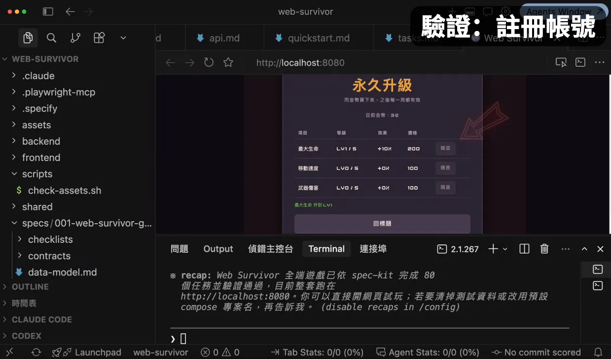
Task: Buy the 武器傷害 upgrade
Action: pyautogui.click(x=445, y=188)
